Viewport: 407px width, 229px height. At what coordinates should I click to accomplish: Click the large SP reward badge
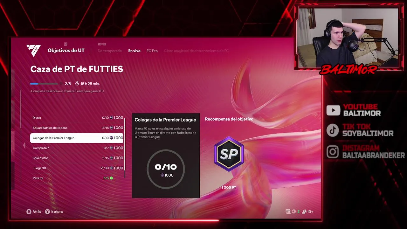(x=229, y=154)
